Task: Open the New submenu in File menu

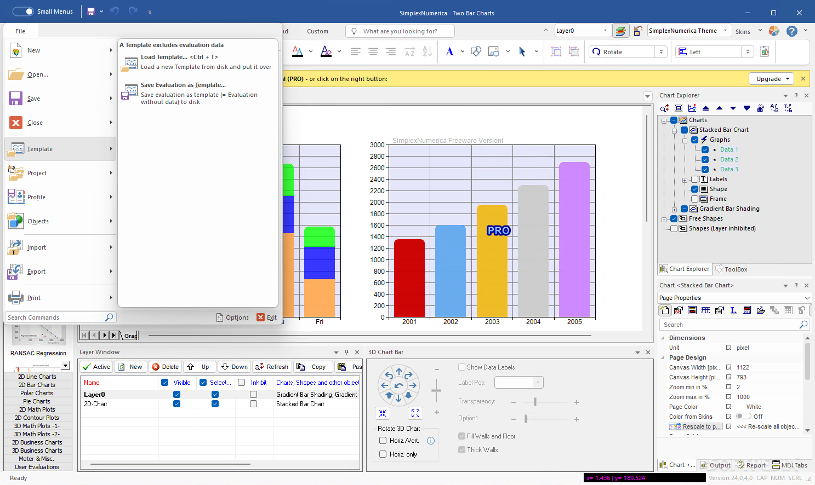Action: click(61, 50)
